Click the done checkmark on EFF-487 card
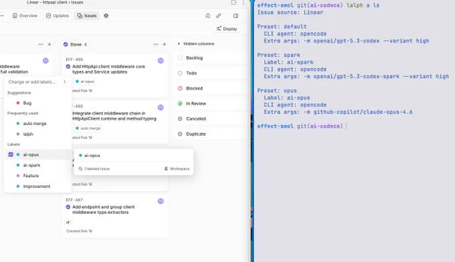 coord(68,207)
